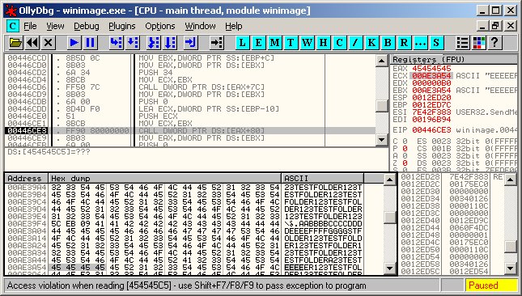
Task: Restore the inner CPU child window
Action: (x=496, y=26)
